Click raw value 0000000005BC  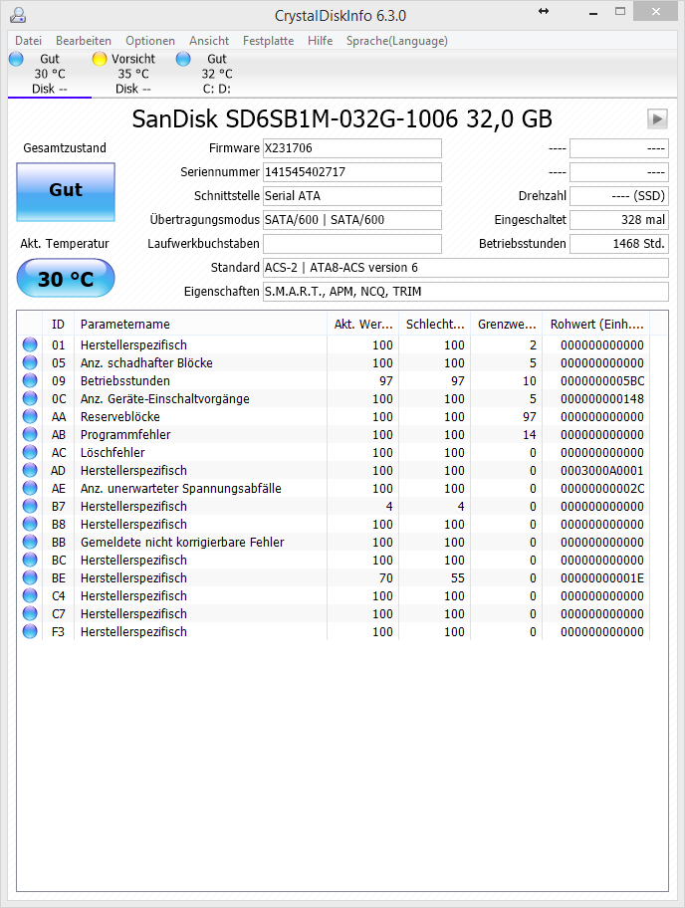coord(601,380)
